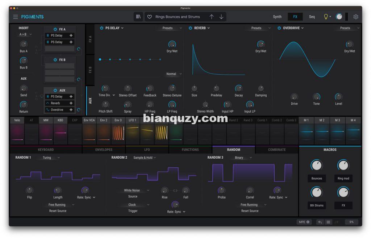Click the lightbulb sound design tips icon

(x=326, y=17)
